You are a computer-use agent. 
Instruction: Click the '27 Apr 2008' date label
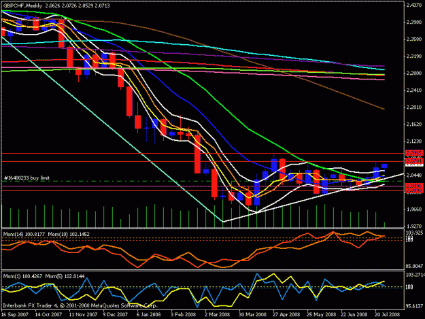click(x=286, y=314)
